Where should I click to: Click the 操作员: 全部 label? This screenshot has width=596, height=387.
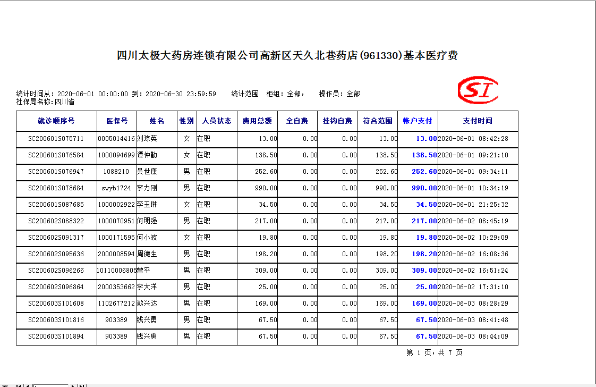point(339,94)
